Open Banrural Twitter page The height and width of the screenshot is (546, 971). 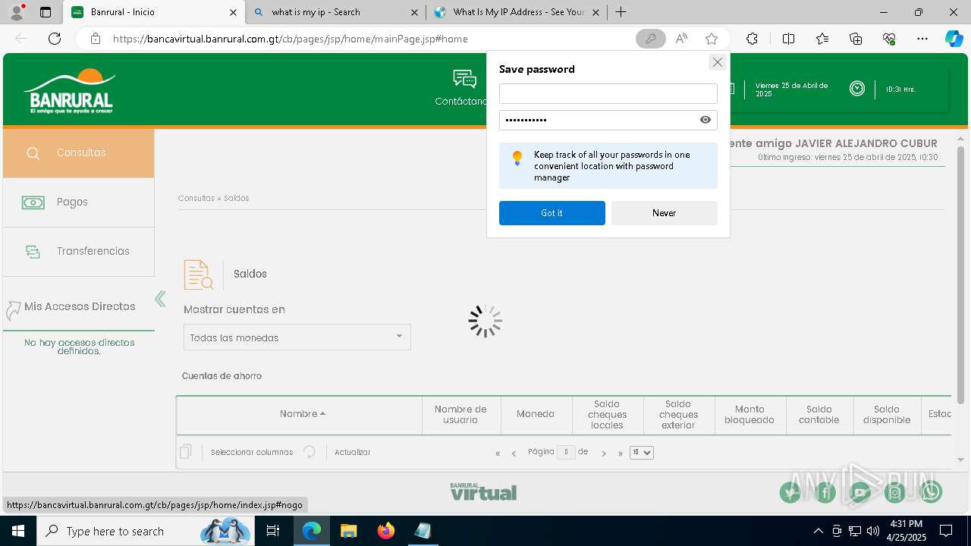(790, 492)
